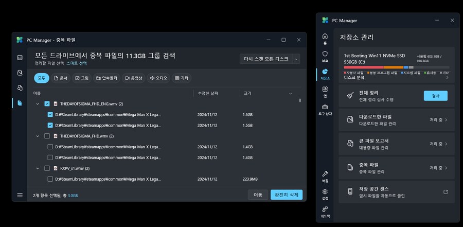
Task: Check the RXPV_x1.wmv group checkbox
Action: 47,168
